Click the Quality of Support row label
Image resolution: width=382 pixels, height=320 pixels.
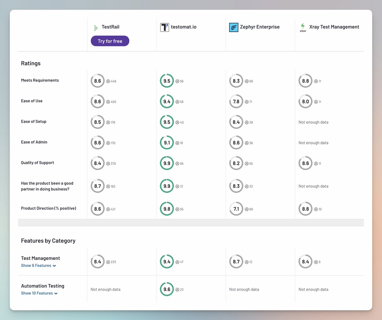(x=38, y=163)
